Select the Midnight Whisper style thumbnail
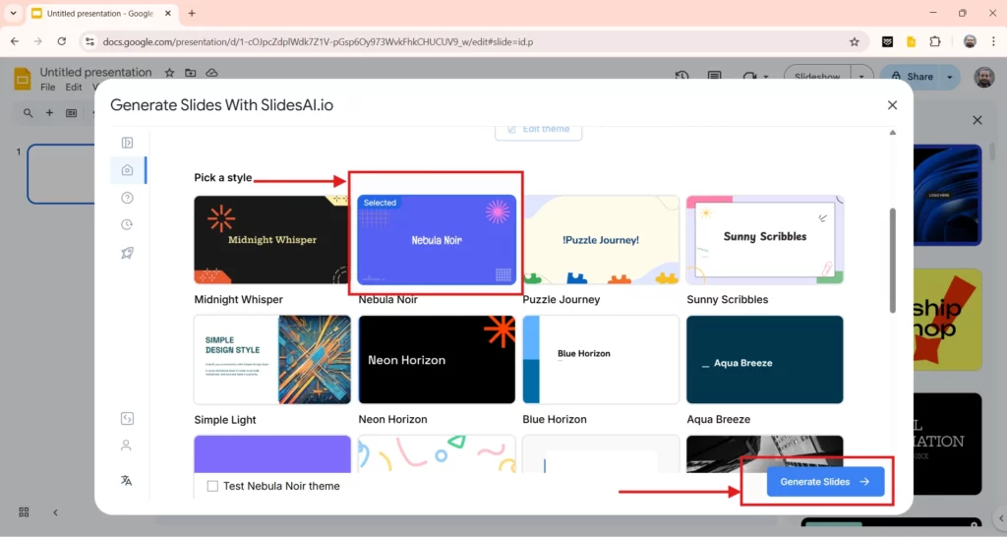Screen dimensions: 1007x537 click(x=272, y=240)
